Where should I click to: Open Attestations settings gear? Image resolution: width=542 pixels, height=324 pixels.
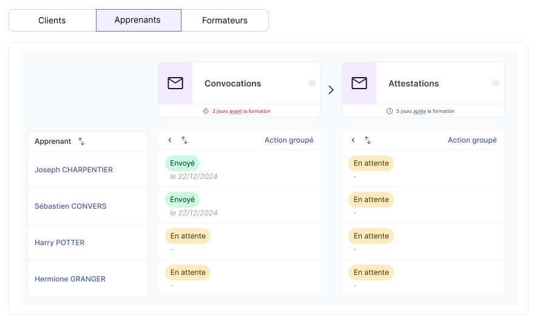[496, 83]
